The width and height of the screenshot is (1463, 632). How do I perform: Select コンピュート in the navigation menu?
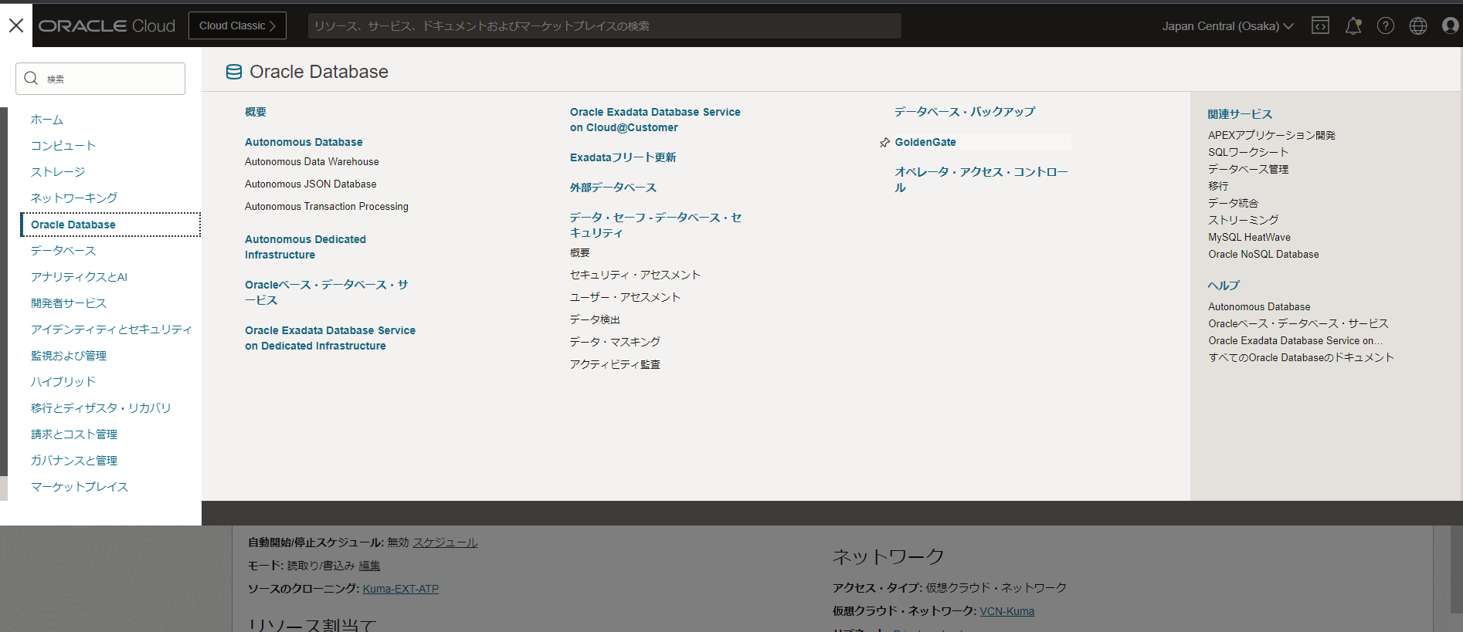pyautogui.click(x=63, y=146)
